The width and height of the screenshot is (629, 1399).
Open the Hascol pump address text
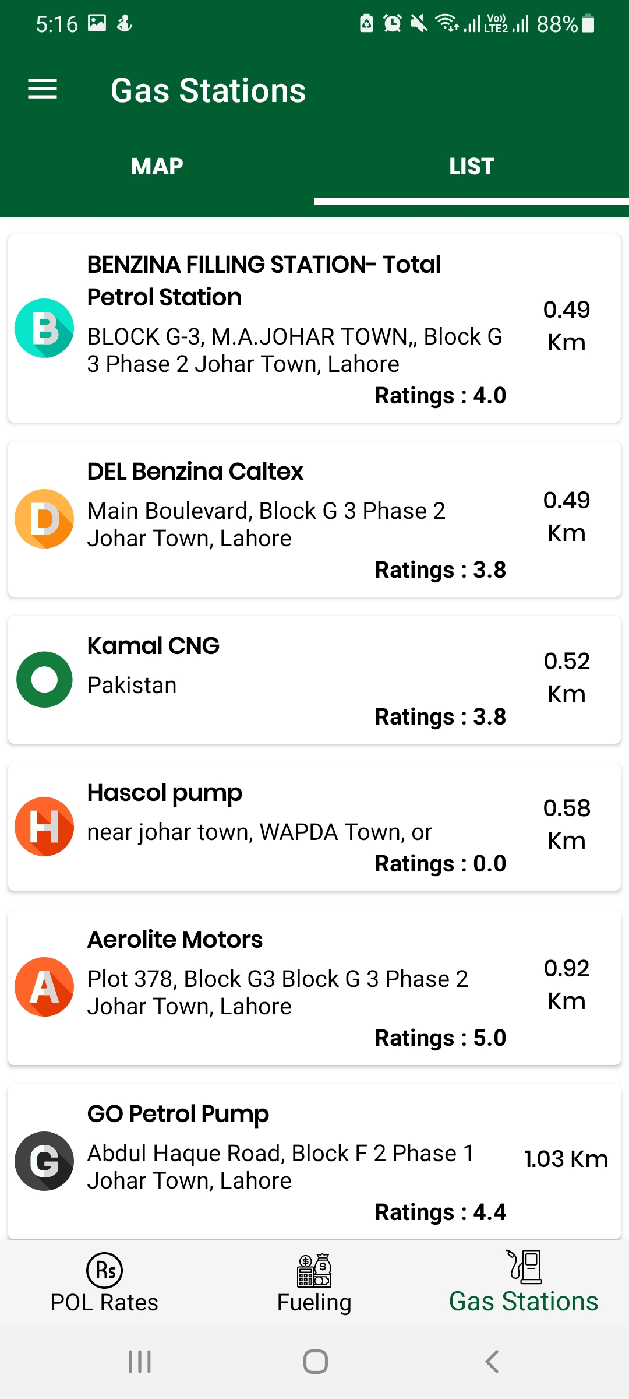(260, 832)
